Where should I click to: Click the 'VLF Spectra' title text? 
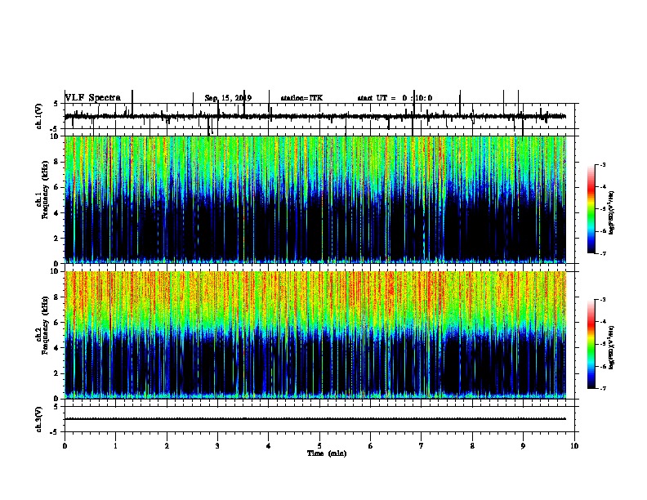[x=93, y=98]
